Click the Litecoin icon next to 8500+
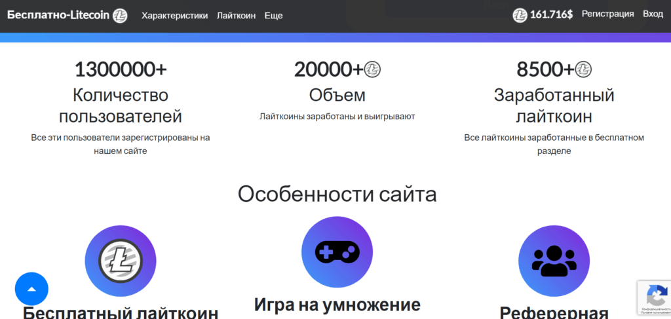 click(x=583, y=69)
